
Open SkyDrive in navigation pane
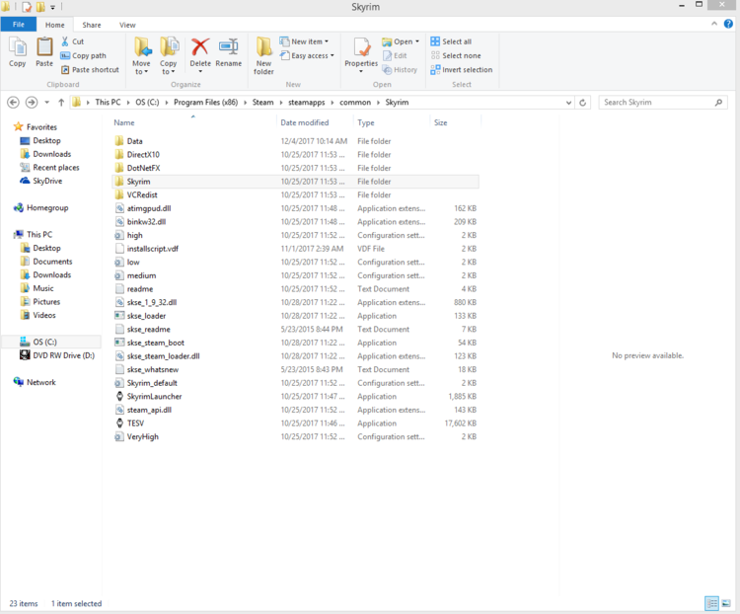pyautogui.click(x=41, y=181)
